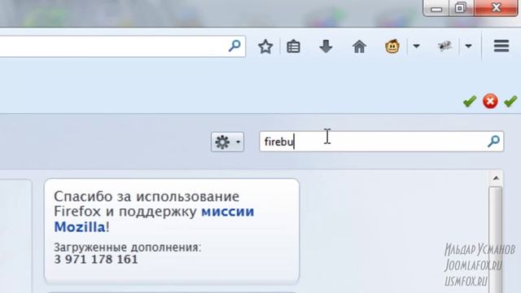Focus the add-ons search field containing firebu
Viewport: 521px width, 293px height.
coord(382,142)
